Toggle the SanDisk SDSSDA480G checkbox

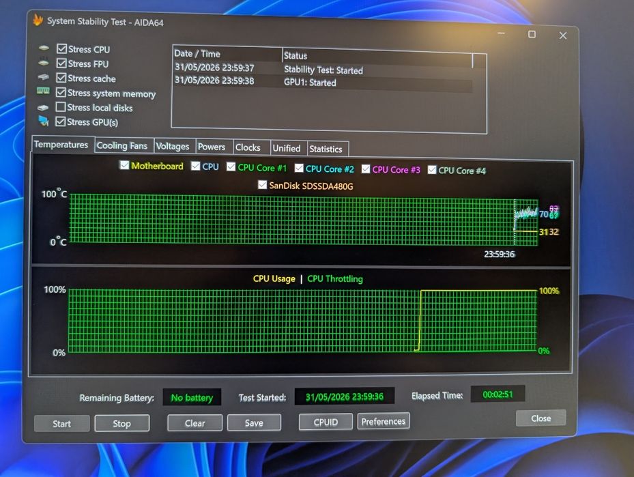coord(263,185)
